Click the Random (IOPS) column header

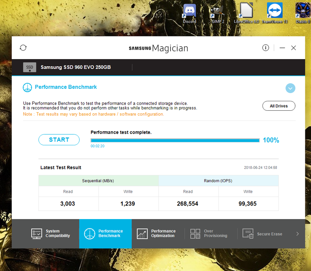[x=218, y=181]
